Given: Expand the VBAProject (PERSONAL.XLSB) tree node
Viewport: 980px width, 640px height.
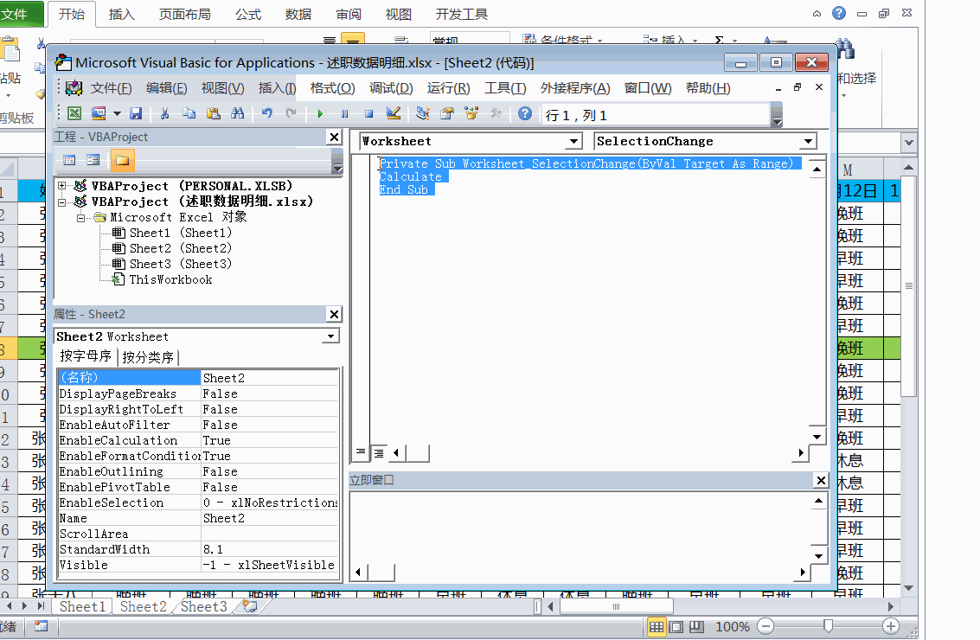Looking at the screenshot, I should [62, 186].
